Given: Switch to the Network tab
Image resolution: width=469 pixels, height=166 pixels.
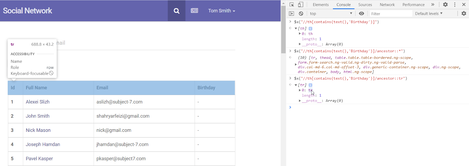Looking at the screenshot, I should [387, 5].
